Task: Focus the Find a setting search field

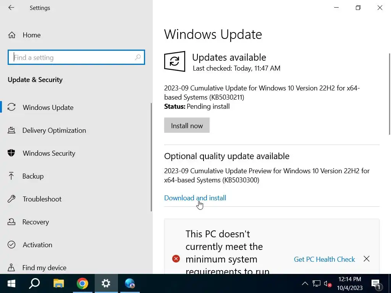Action: 76,57
